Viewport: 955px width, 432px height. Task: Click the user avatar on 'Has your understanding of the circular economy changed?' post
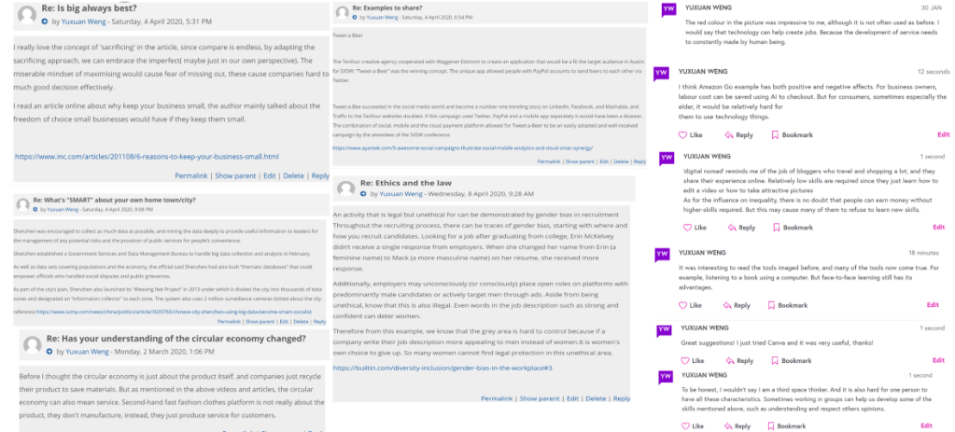tap(29, 343)
